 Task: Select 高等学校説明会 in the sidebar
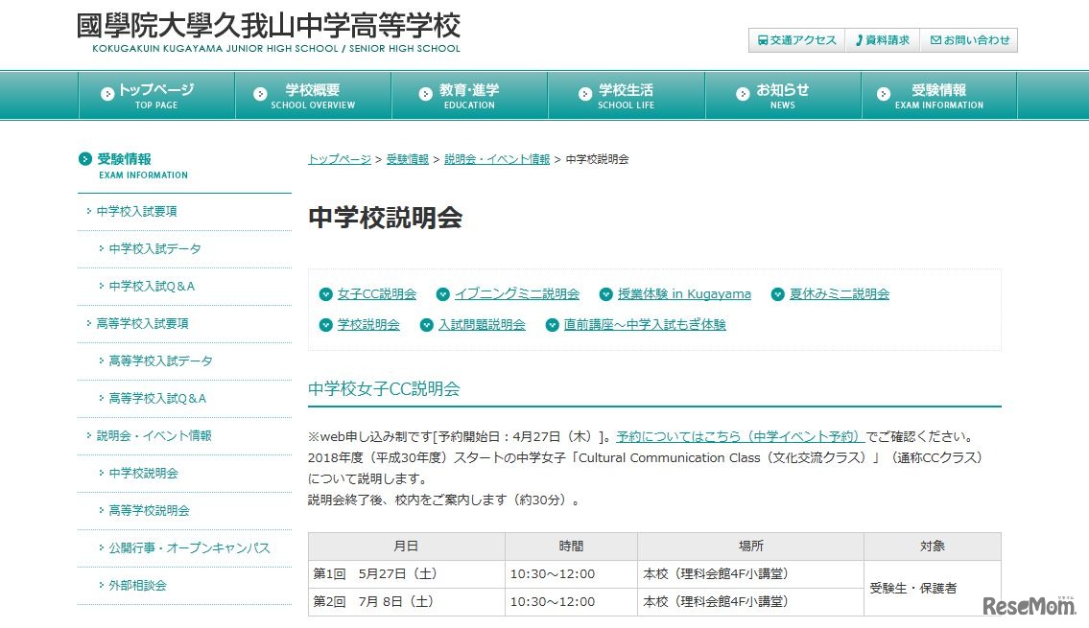pos(150,511)
